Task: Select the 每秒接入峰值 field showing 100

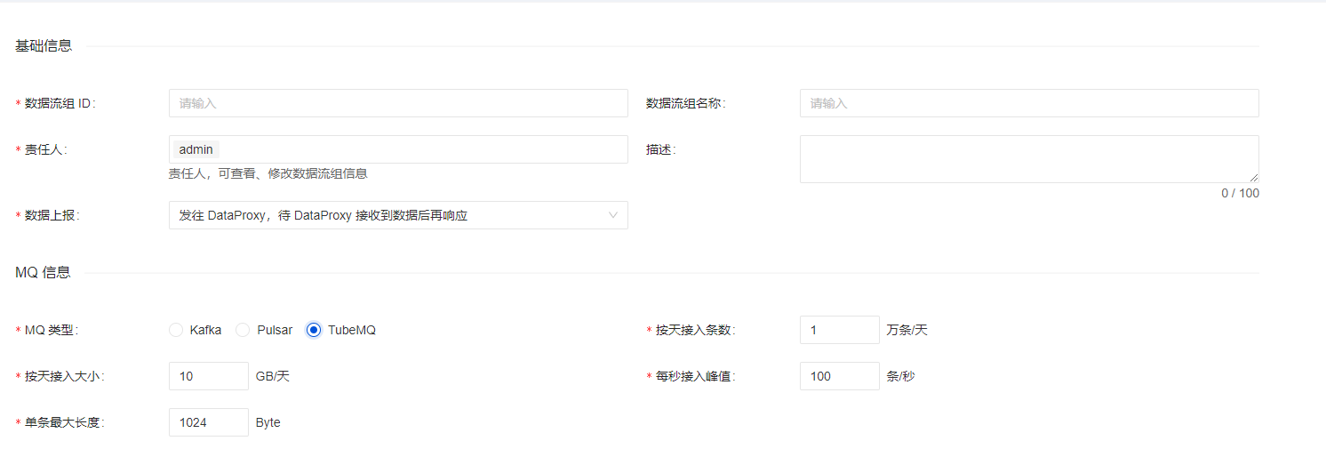Action: [839, 376]
